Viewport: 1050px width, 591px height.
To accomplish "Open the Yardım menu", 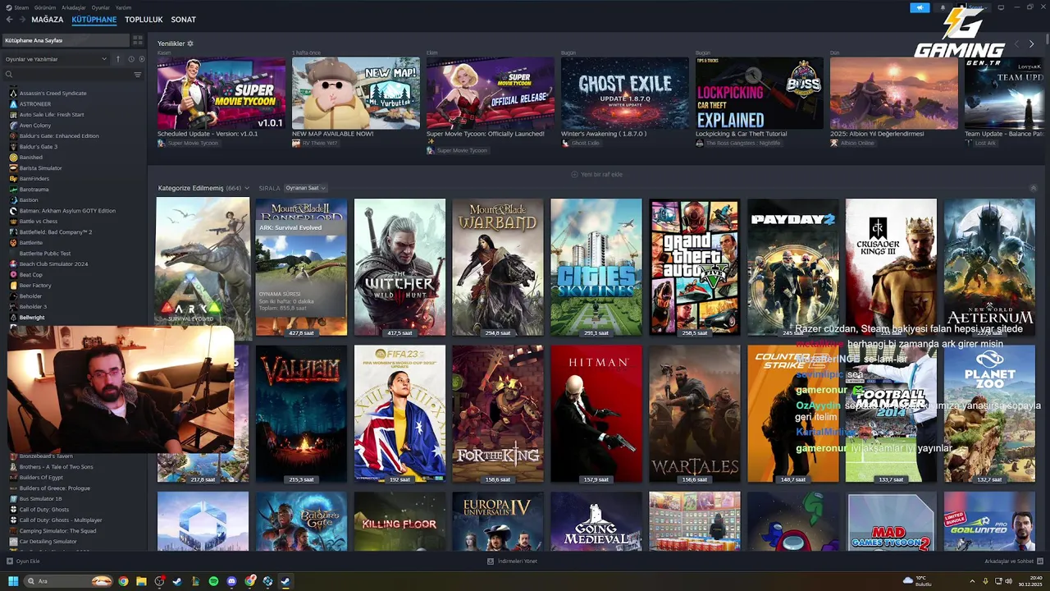I will tap(123, 7).
